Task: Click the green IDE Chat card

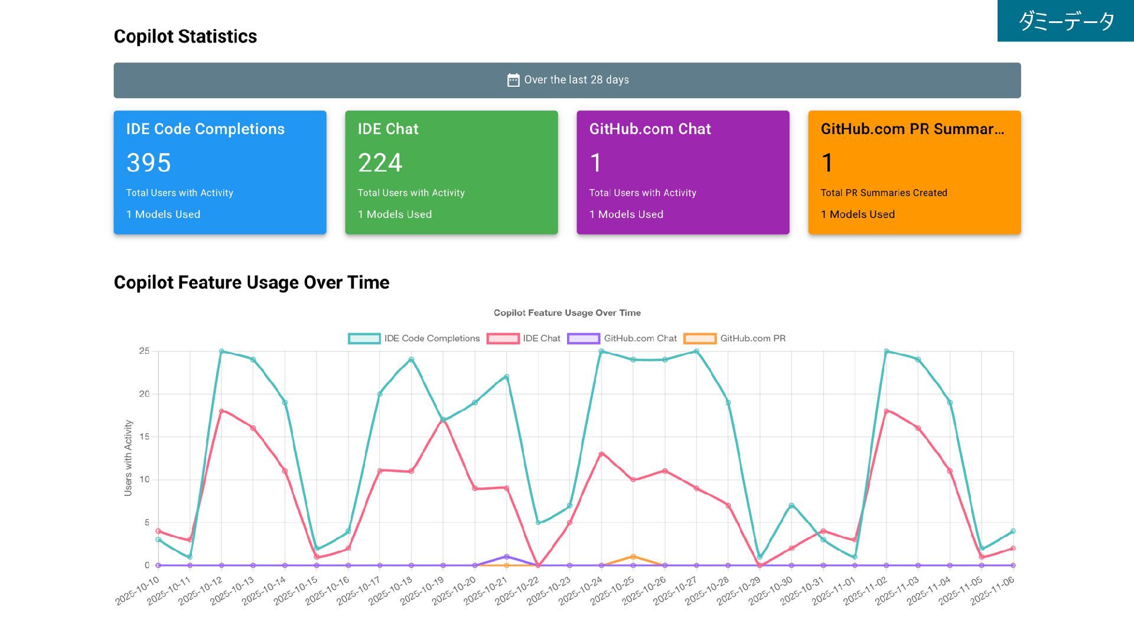Action: click(x=451, y=172)
